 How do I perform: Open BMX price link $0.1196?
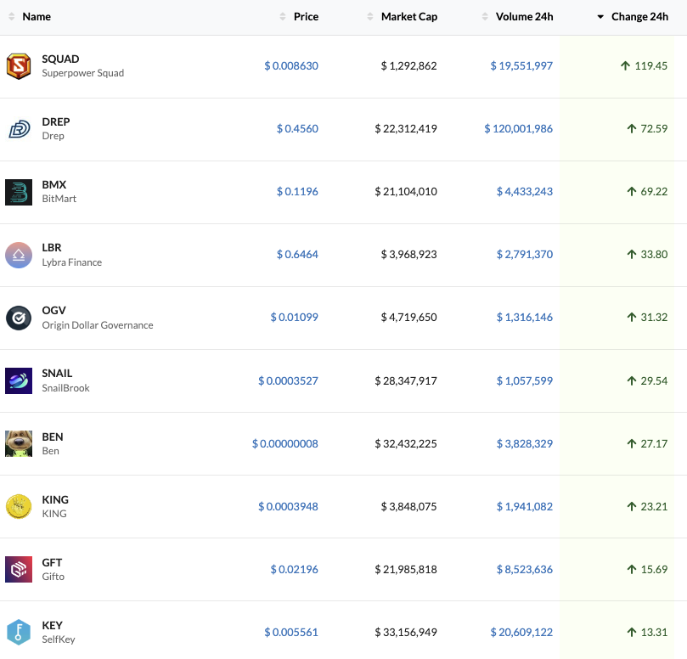pos(297,191)
